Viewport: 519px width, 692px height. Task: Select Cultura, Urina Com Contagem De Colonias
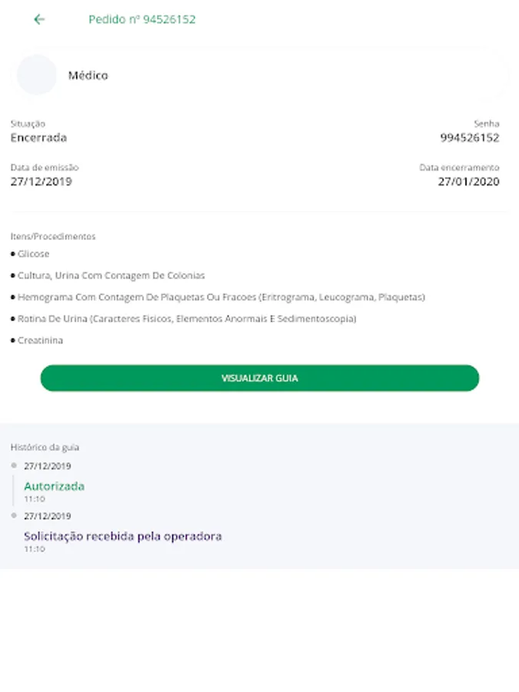(x=111, y=275)
